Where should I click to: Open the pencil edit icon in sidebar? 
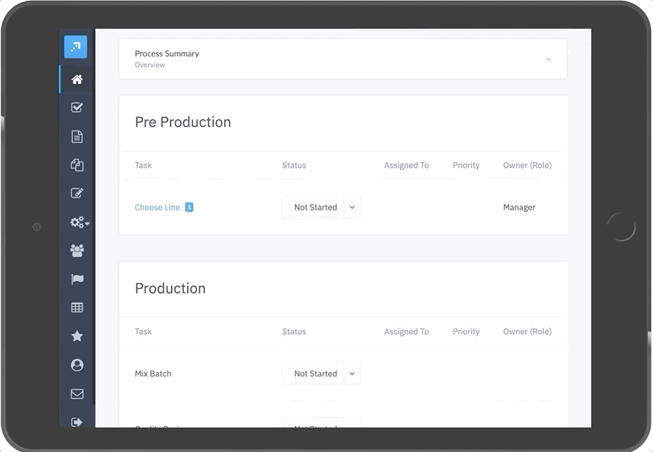77,194
